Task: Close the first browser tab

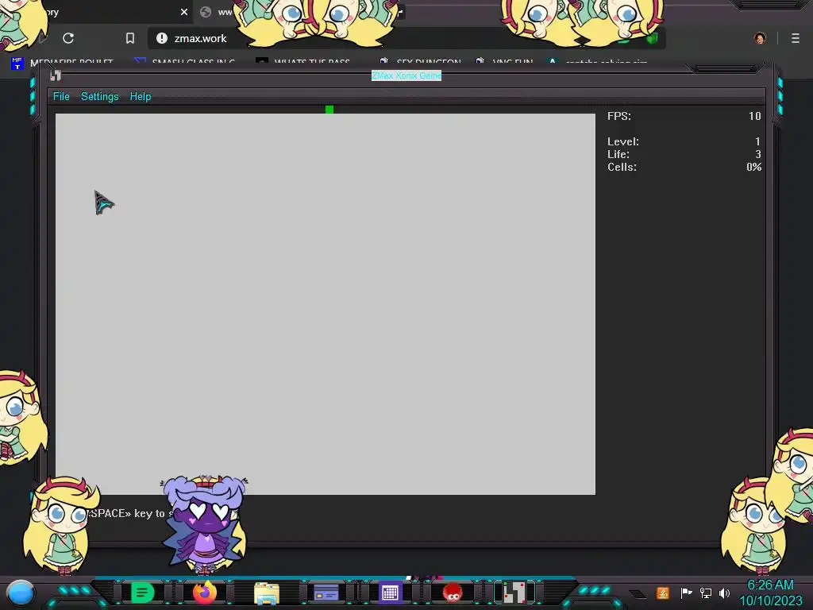Action: (x=184, y=12)
